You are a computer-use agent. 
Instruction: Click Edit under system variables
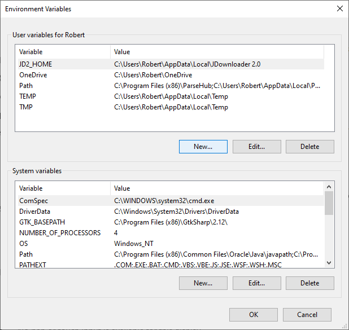[257, 283]
